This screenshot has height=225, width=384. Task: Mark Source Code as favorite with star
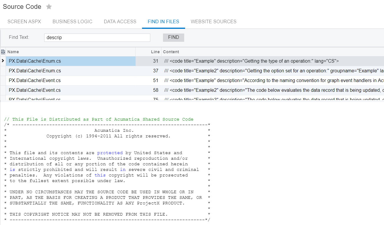(49, 7)
